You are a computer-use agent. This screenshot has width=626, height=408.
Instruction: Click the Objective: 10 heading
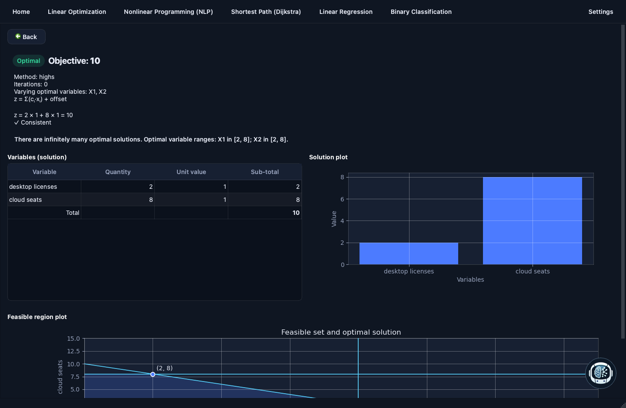(x=74, y=61)
